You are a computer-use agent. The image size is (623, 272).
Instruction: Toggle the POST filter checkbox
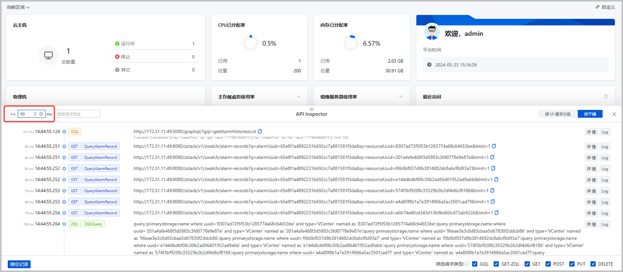pyautogui.click(x=549, y=264)
